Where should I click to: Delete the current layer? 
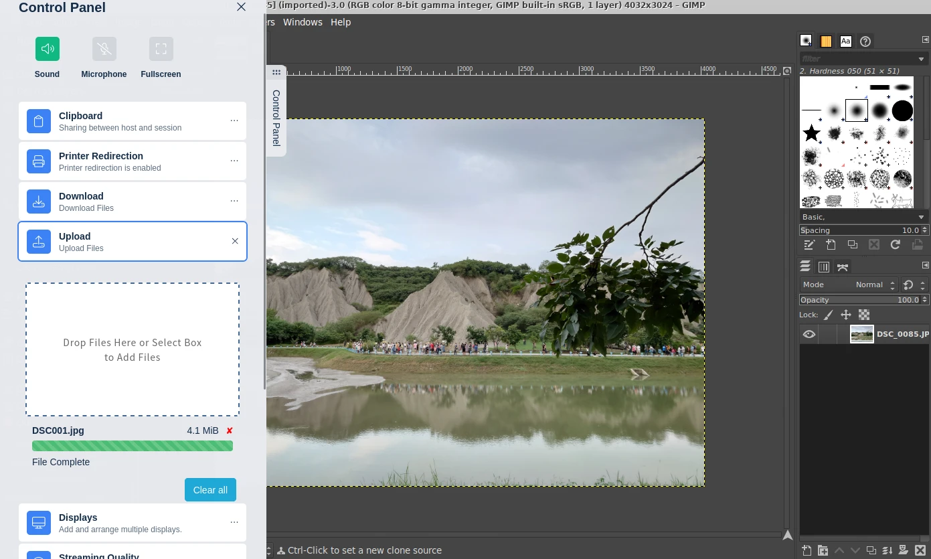pos(920,550)
